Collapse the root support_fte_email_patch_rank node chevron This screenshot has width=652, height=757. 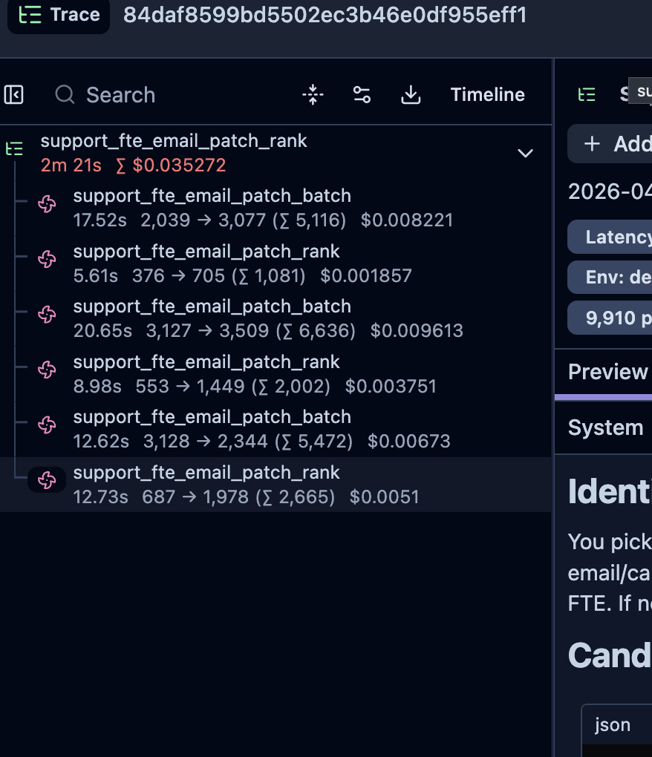tap(525, 154)
